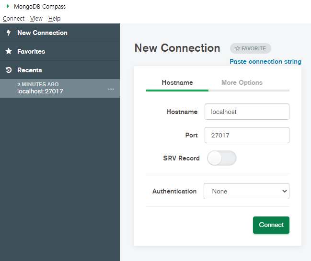Image resolution: width=311 pixels, height=261 pixels.
Task: Click the MongoDB Compass leaf logo icon
Action: pyautogui.click(x=8, y=6)
